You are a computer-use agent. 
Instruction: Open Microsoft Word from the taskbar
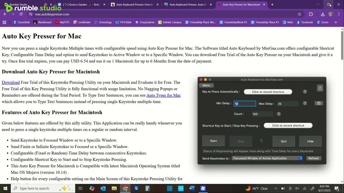(192, 188)
